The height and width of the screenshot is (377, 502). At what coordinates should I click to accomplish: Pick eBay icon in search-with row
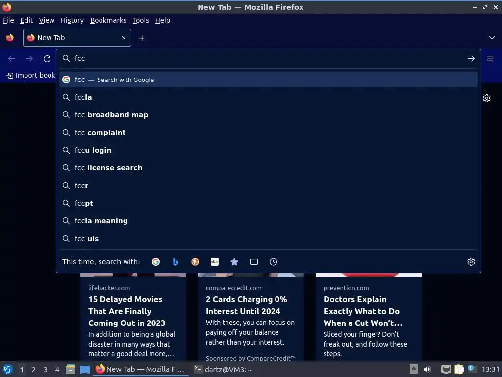(x=215, y=262)
